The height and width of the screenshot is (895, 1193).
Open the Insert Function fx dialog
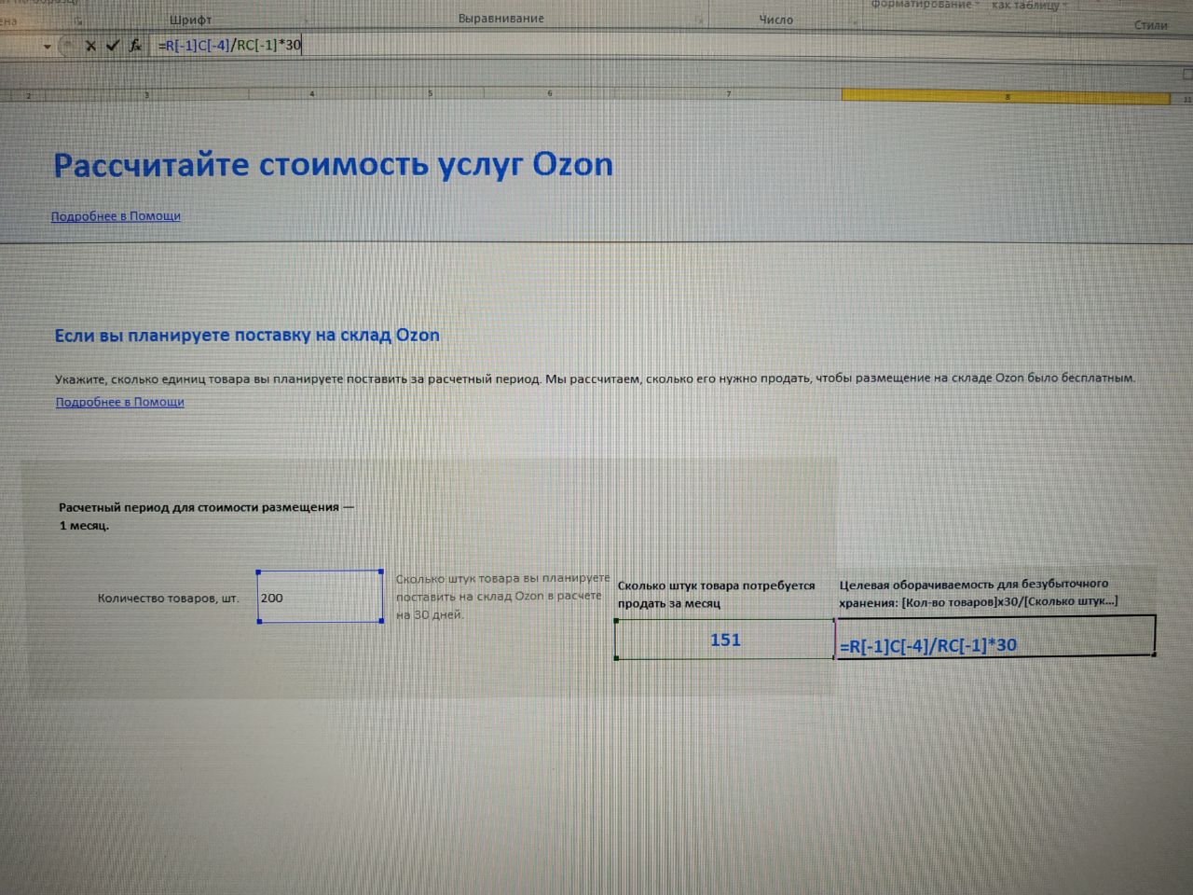135,46
